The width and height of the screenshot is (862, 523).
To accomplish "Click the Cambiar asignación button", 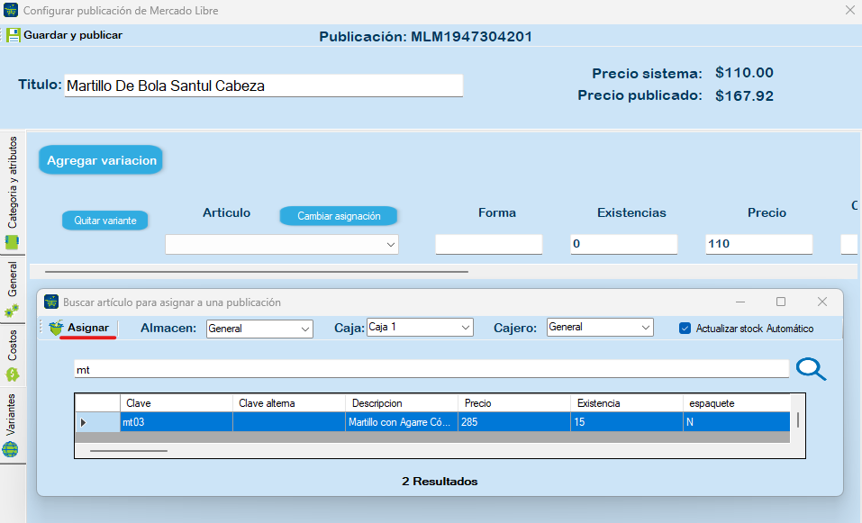I will pyautogui.click(x=339, y=216).
